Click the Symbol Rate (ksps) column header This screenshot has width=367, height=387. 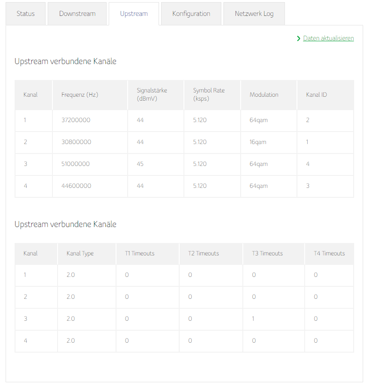212,95
